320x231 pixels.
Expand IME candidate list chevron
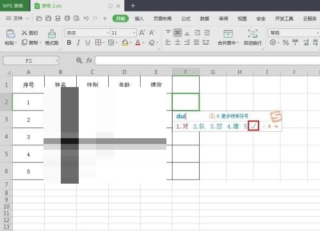pos(276,126)
